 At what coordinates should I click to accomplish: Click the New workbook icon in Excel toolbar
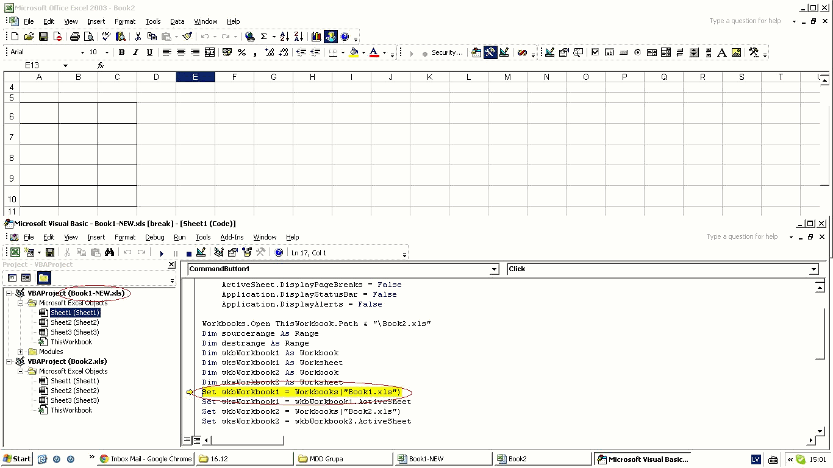[15, 37]
